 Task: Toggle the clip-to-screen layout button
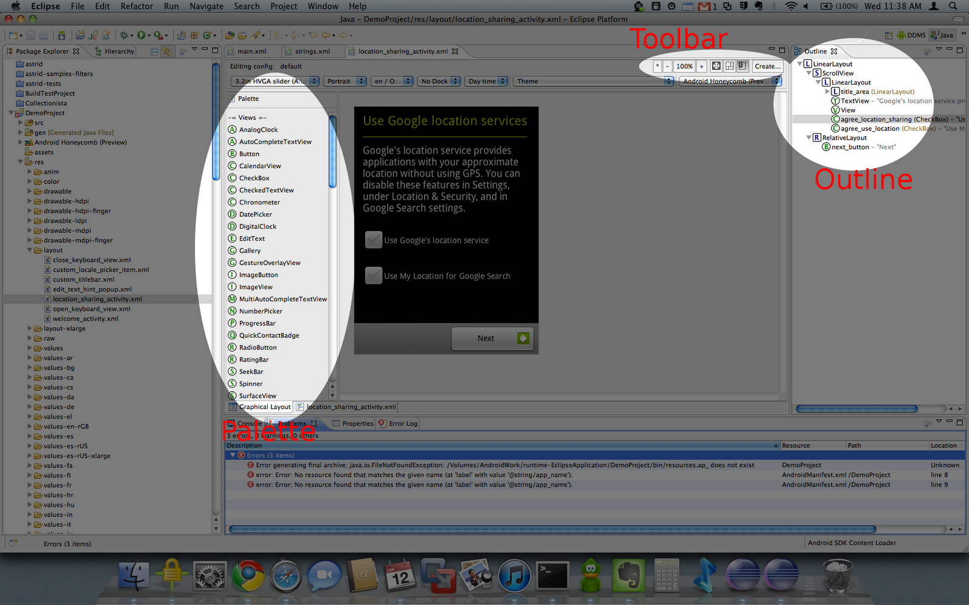[x=742, y=67]
